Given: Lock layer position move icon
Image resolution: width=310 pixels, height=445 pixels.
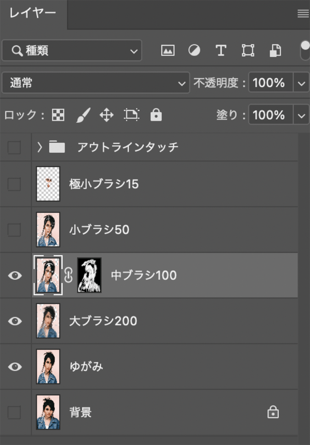Looking at the screenshot, I should (x=106, y=115).
